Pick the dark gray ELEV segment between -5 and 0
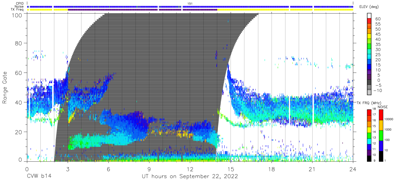This screenshot has height=183, width=397. pos(369,83)
